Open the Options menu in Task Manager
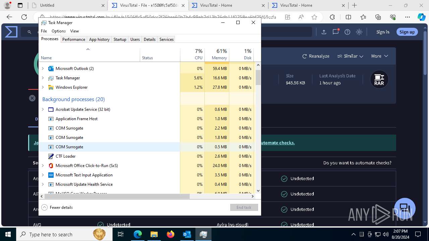The image size is (429, 241). [59, 31]
